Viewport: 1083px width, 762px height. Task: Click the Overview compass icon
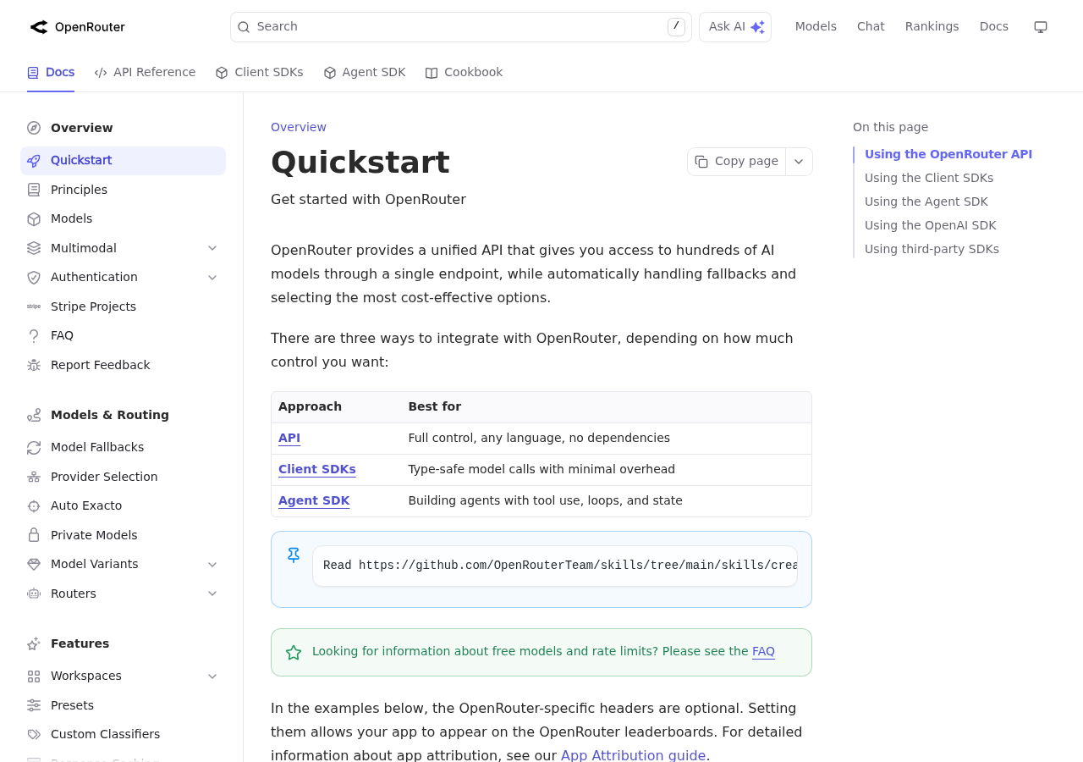coord(34,128)
